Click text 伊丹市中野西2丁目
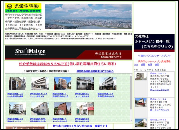Viewport: 179px width, 130px height. point(159,122)
